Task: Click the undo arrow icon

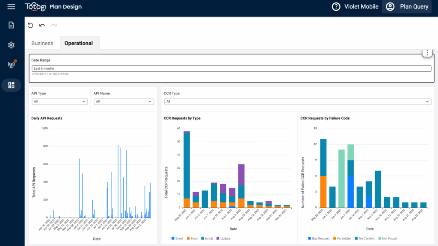Action: [42, 26]
